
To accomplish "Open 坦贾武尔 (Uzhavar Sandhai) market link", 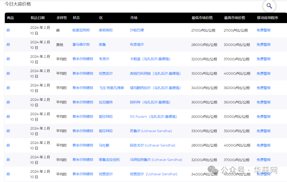I will [x=154, y=174].
